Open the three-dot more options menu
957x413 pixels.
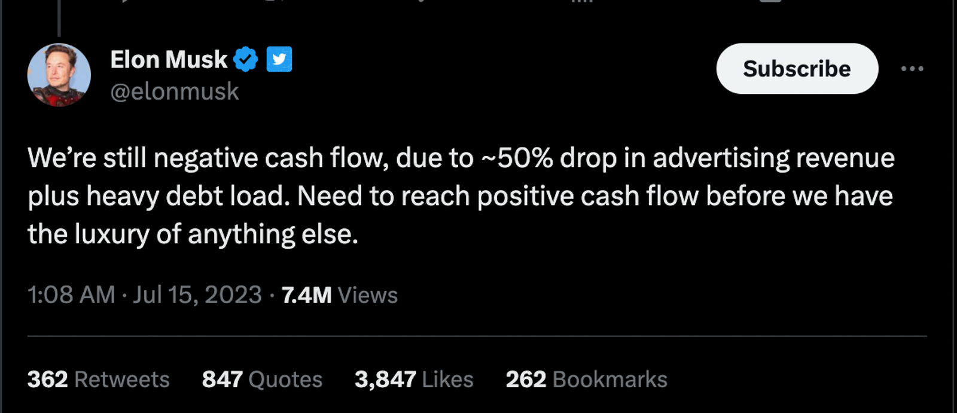point(912,69)
